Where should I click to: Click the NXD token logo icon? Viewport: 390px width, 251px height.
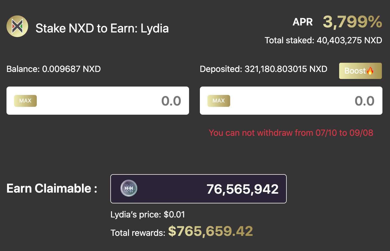(x=17, y=26)
